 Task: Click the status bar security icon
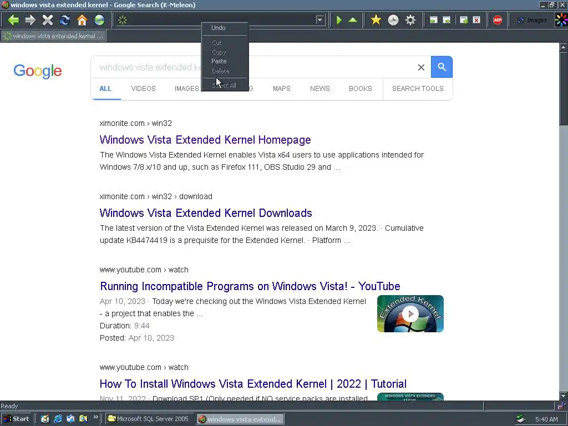[x=561, y=406]
